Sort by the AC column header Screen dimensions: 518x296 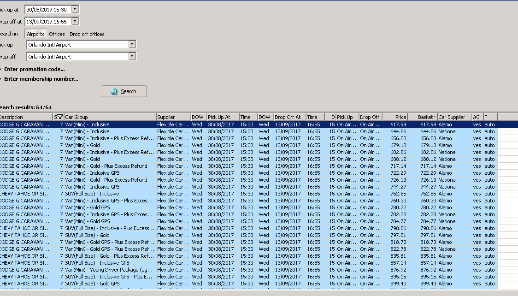(x=478, y=117)
